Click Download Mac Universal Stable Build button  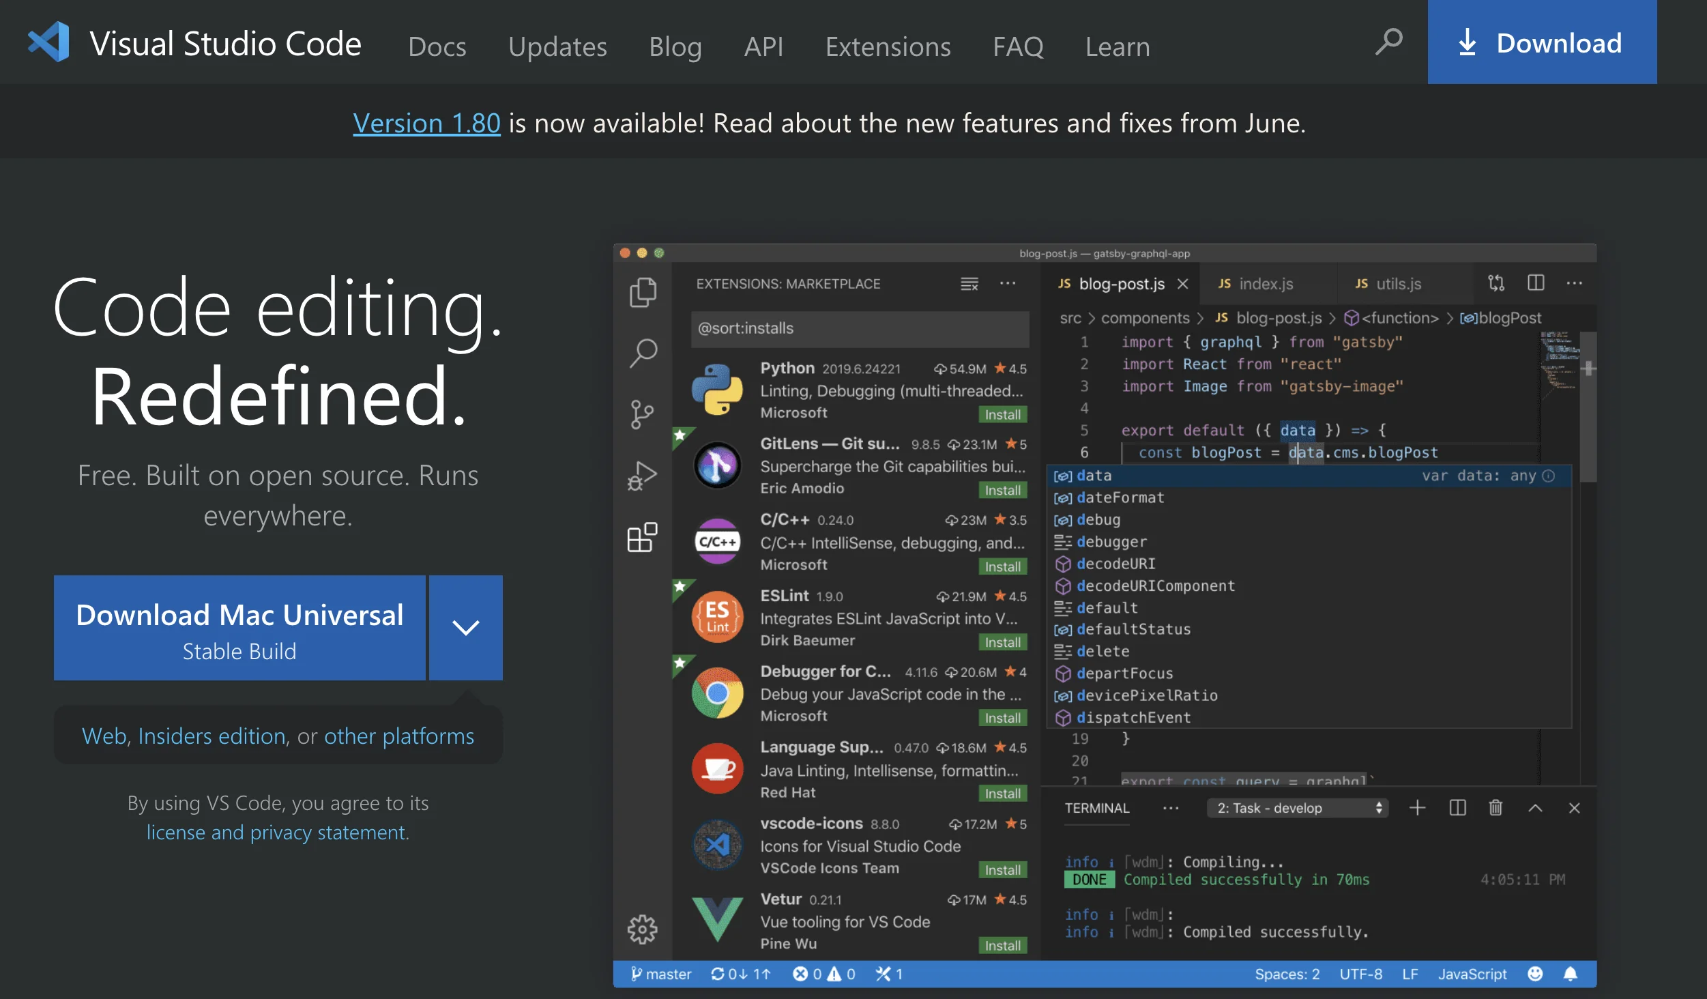(239, 627)
